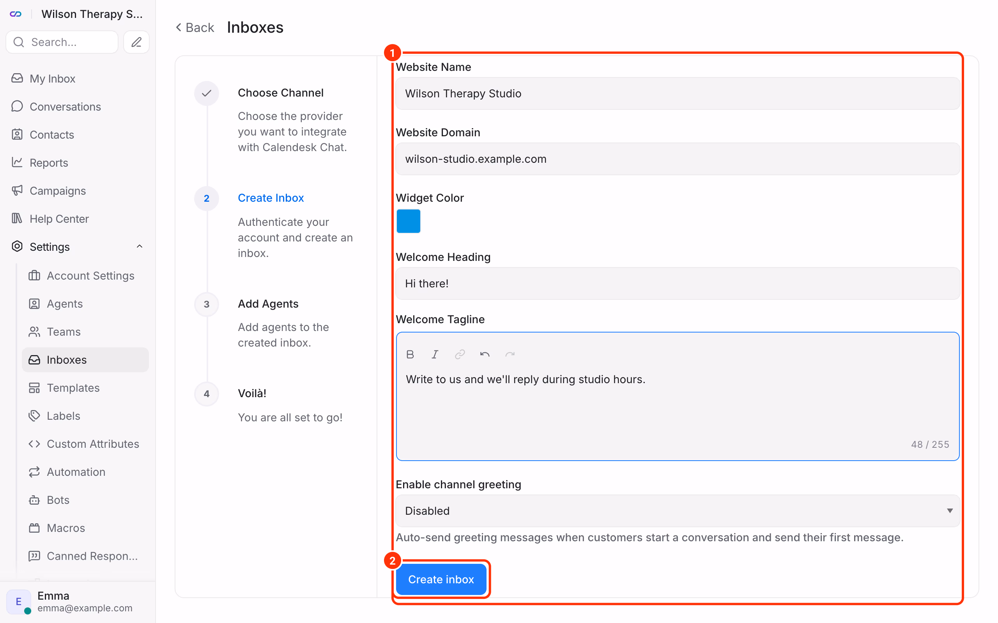
Task: Open Emma's profile menu
Action: (x=78, y=602)
